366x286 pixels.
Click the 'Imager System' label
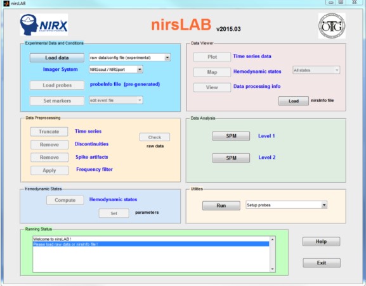click(x=60, y=70)
